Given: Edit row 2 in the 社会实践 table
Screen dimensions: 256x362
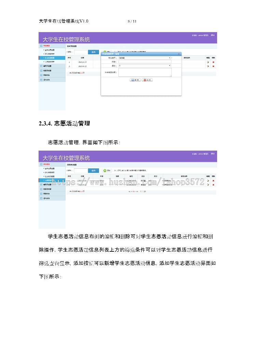Looking at the screenshot, I should click(x=208, y=66).
